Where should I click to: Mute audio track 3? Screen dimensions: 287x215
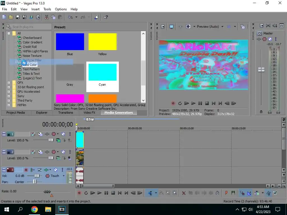(x=55, y=170)
